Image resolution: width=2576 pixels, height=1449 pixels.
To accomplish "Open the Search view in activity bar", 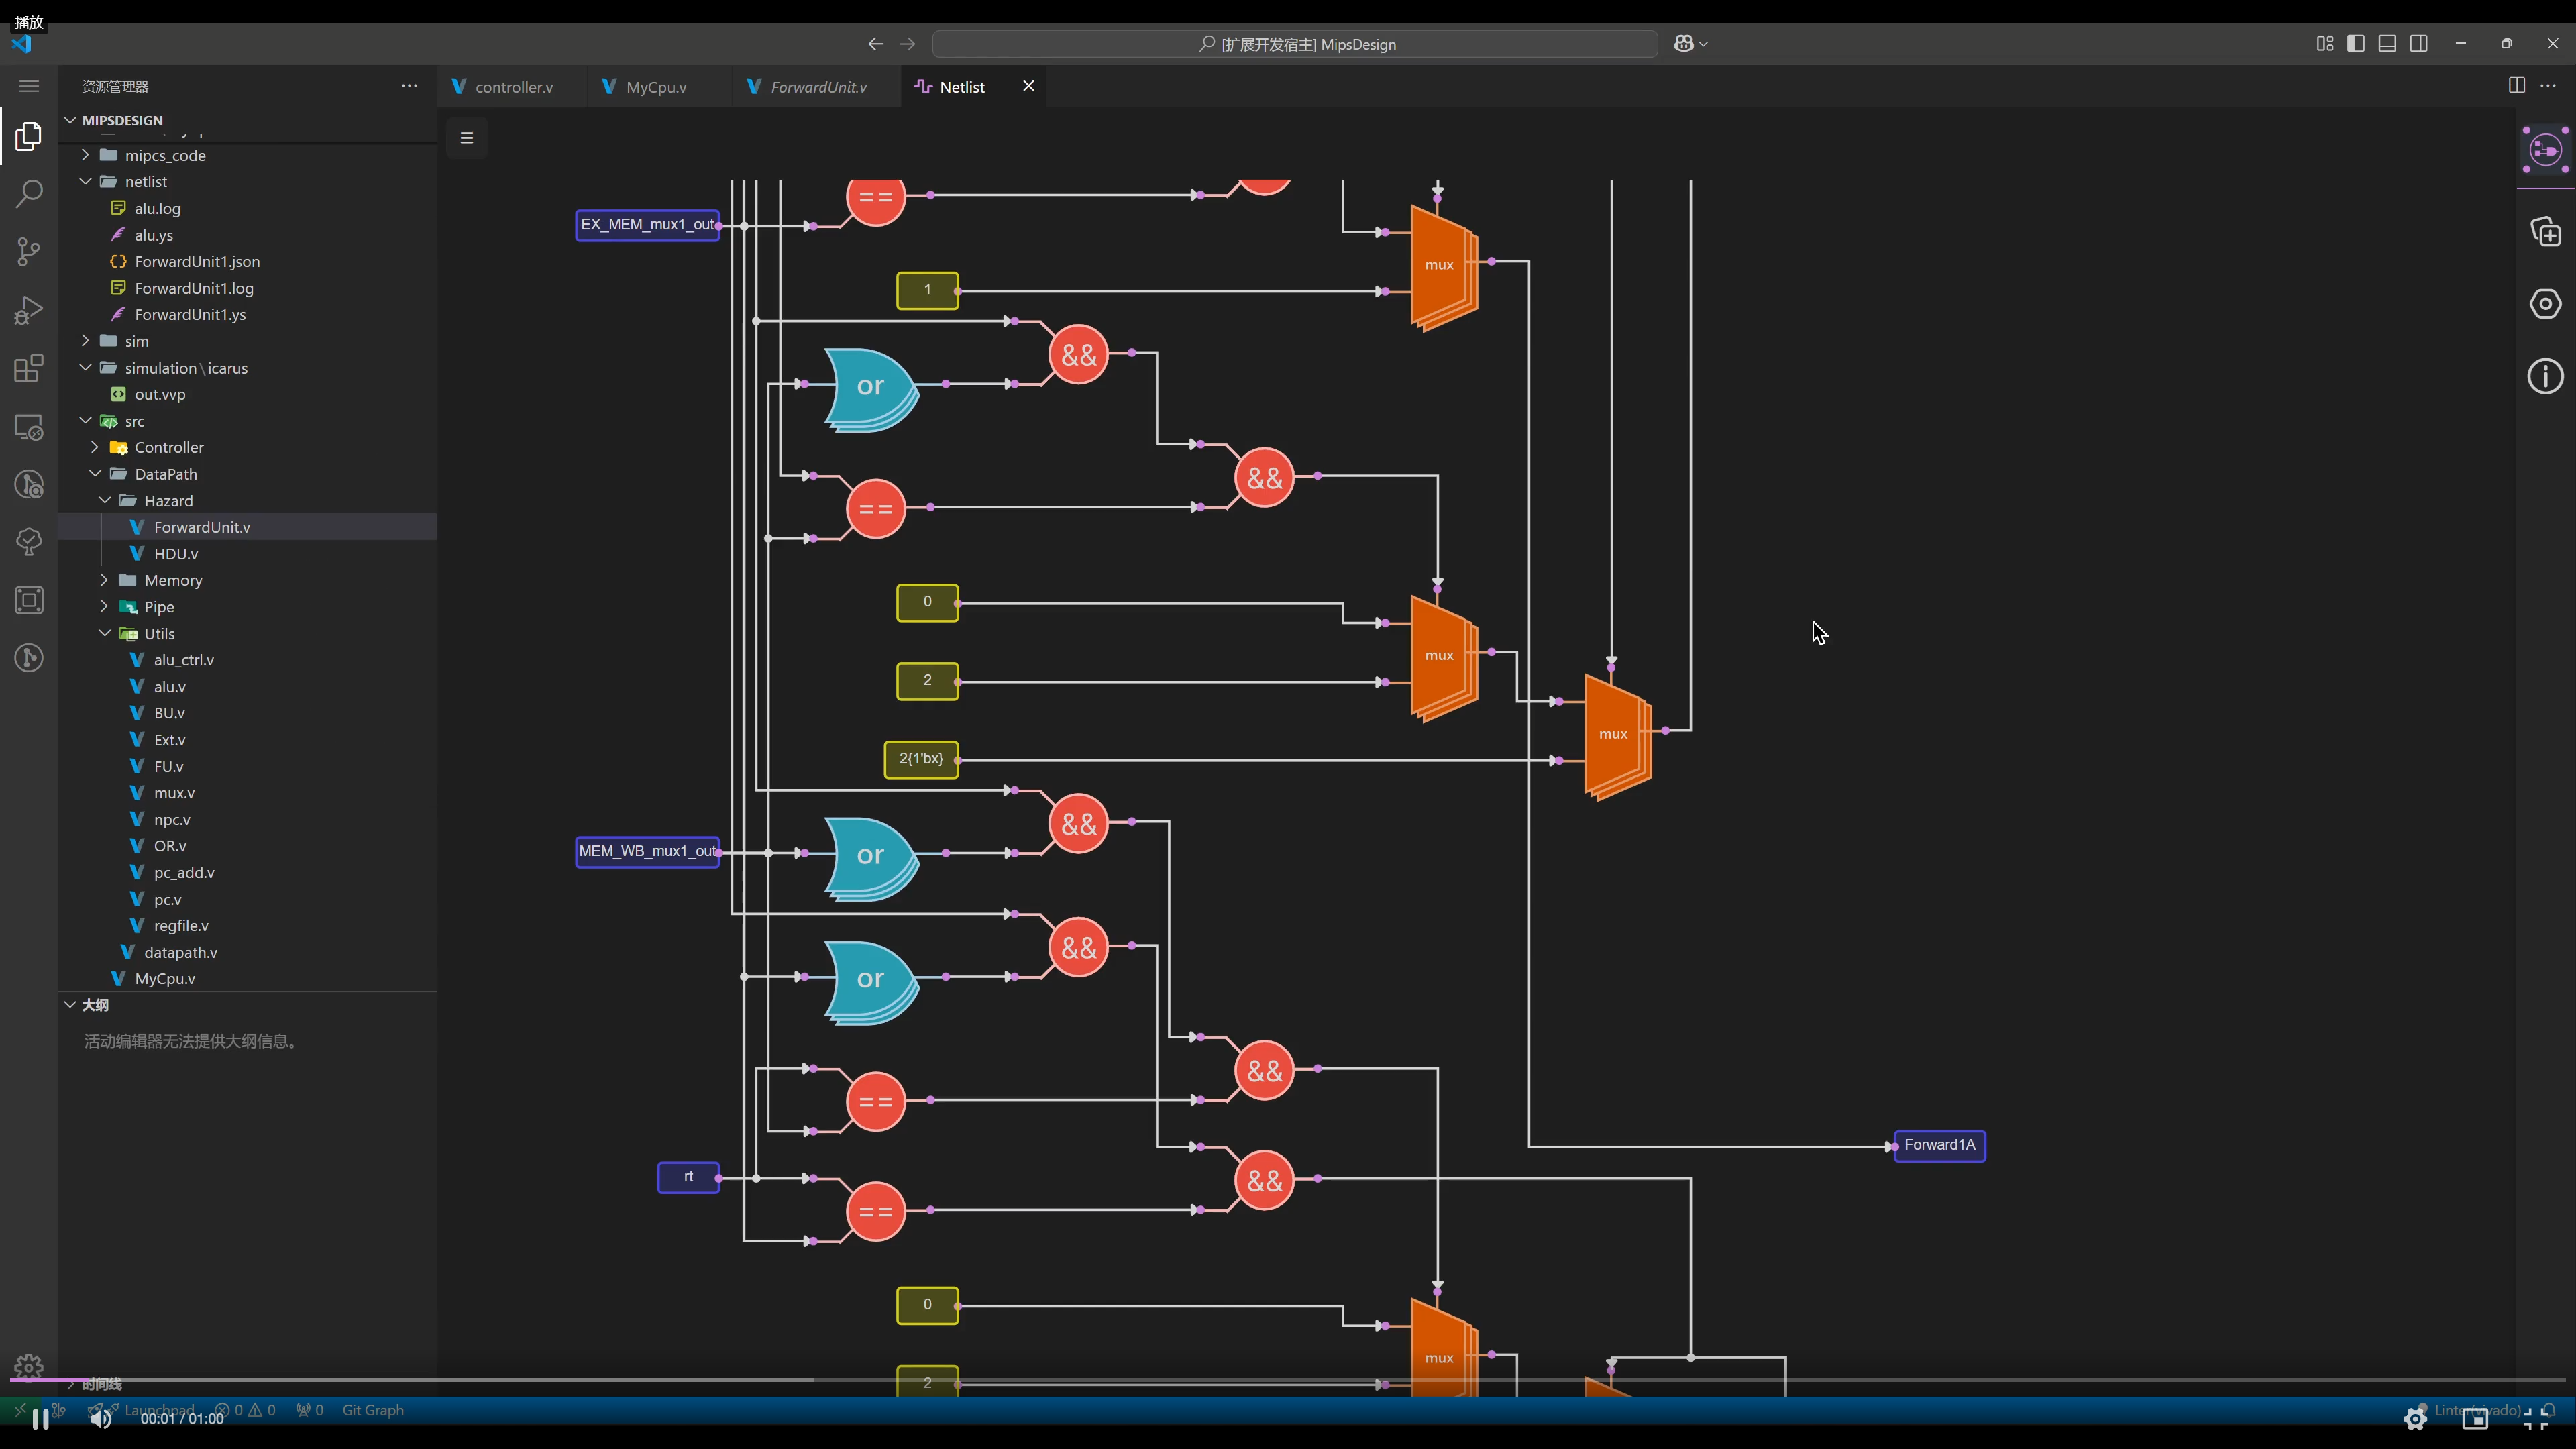I will [x=29, y=193].
